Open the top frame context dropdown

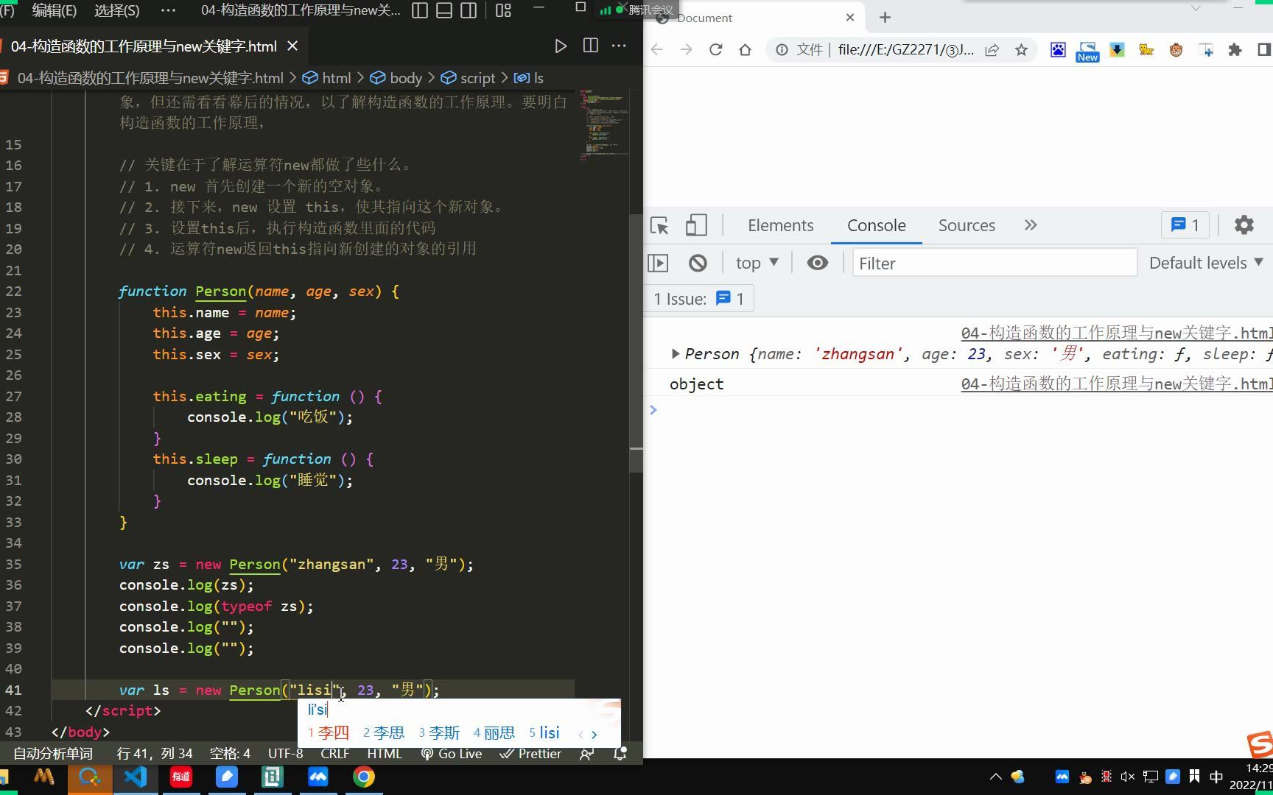click(x=755, y=262)
